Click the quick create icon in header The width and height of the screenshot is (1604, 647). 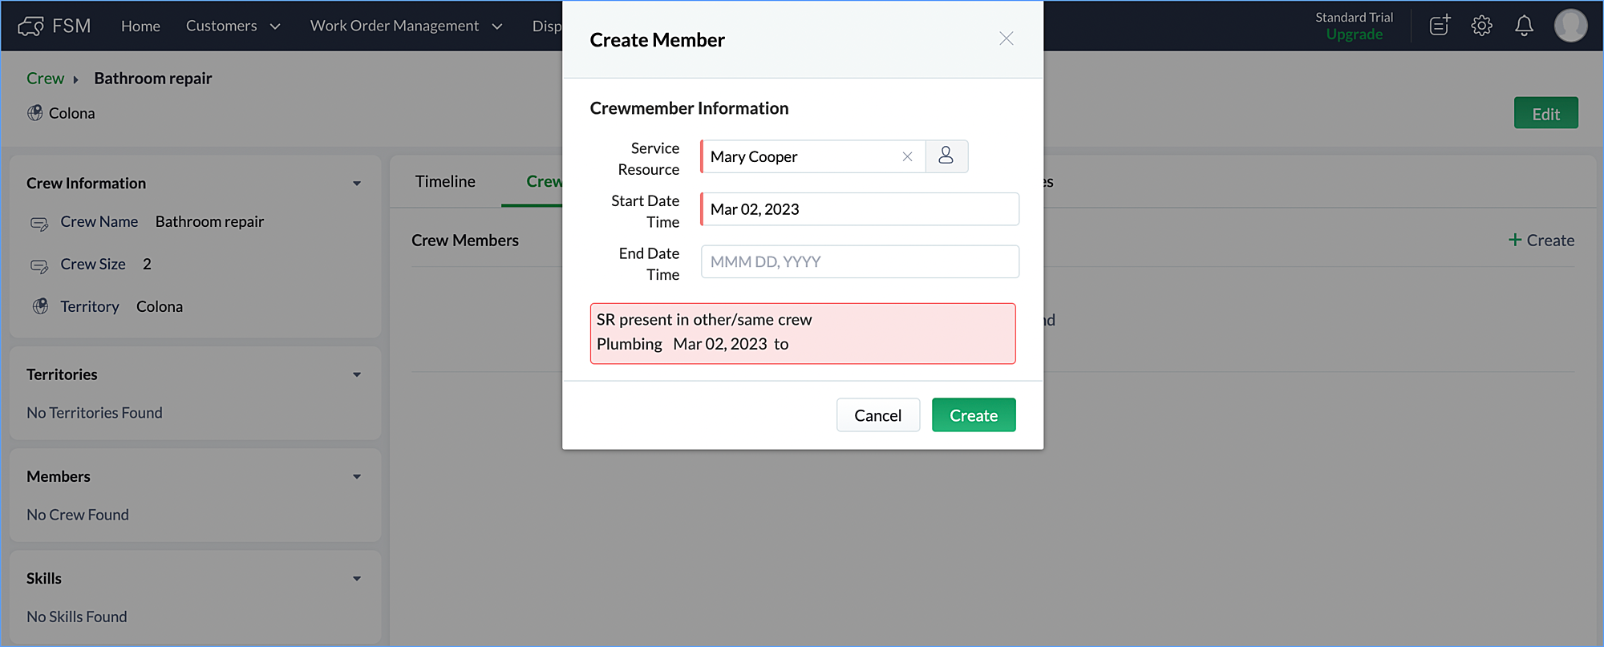(1440, 26)
